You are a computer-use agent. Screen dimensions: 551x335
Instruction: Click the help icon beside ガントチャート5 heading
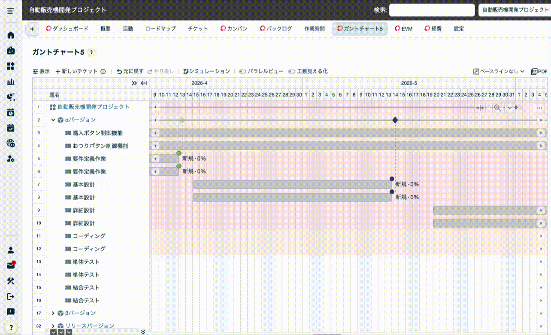tap(91, 52)
